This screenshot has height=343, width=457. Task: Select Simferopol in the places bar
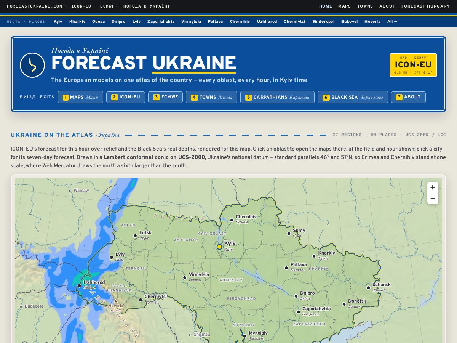[323, 22]
